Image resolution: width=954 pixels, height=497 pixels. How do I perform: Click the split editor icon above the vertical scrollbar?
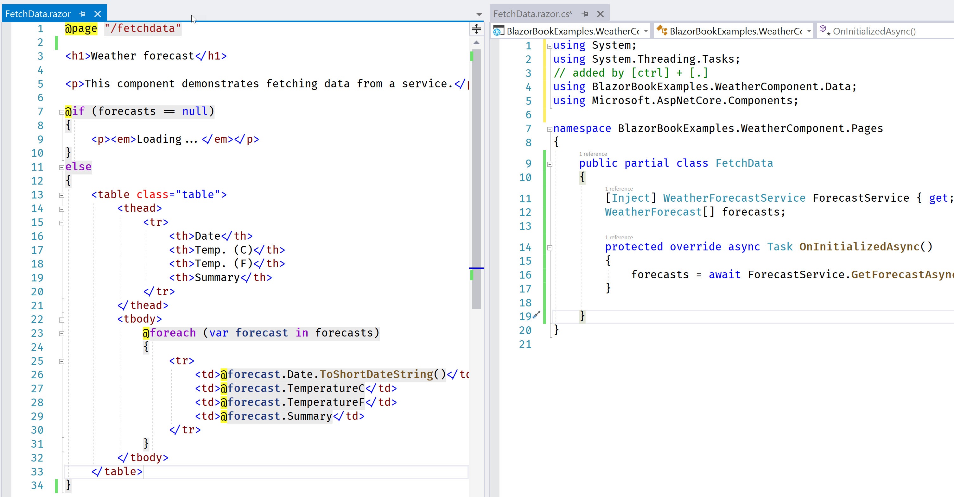(476, 28)
